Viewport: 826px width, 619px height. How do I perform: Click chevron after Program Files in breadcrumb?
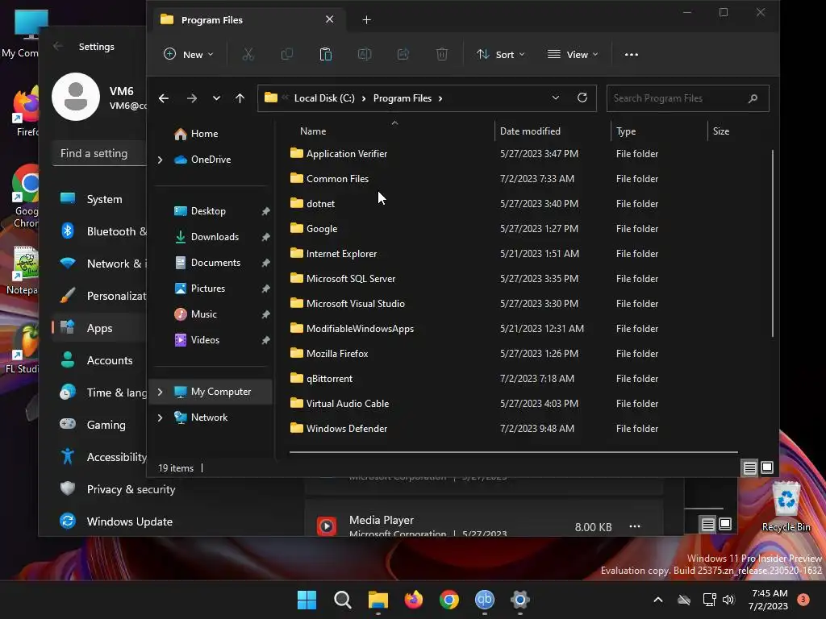pyautogui.click(x=440, y=98)
